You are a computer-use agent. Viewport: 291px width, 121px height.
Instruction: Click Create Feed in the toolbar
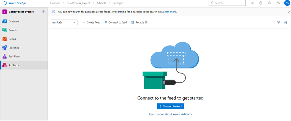click(x=91, y=22)
